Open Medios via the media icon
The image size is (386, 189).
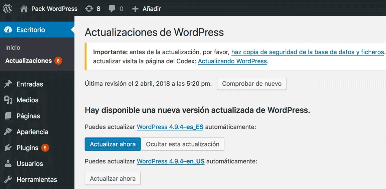8,100
